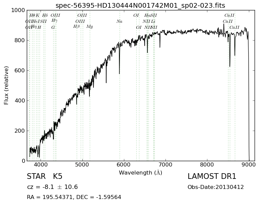Click x-axis tick label '6000'

coord(124,165)
